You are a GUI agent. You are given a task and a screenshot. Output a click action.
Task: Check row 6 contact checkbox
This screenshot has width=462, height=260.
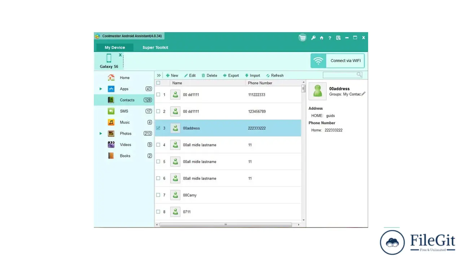click(x=158, y=178)
